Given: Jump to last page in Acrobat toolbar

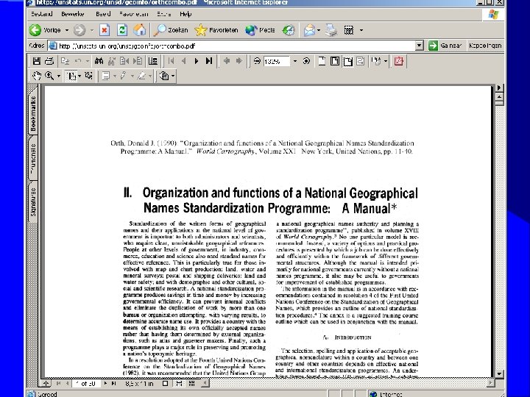Looking at the screenshot, I should pyautogui.click(x=209, y=61).
